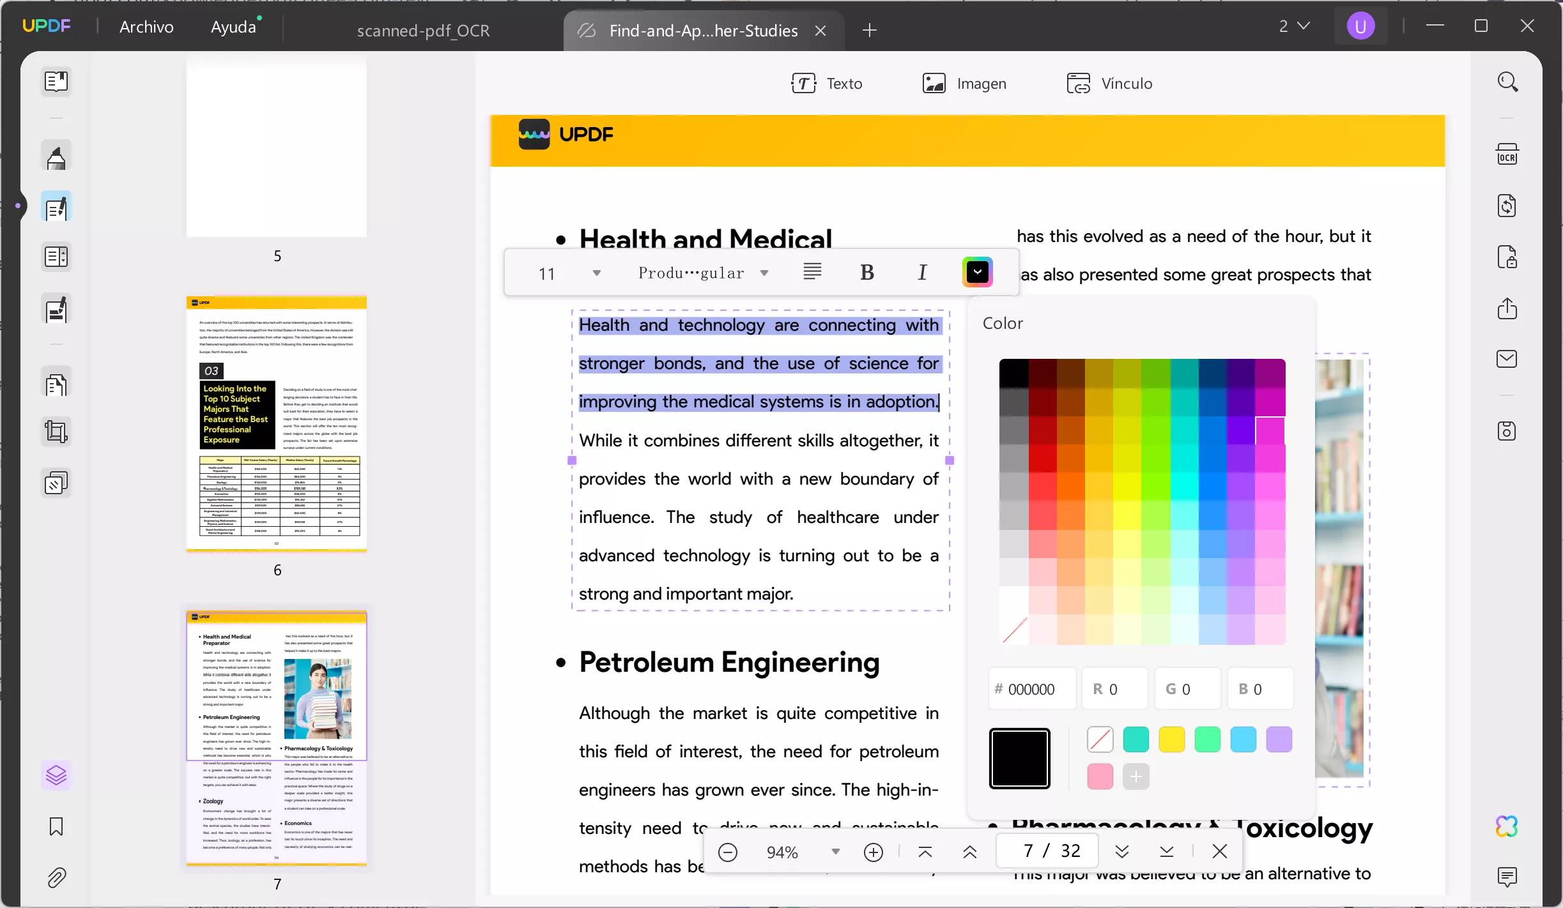
Task: Select the pink preset color swatch
Action: pos(1100,776)
